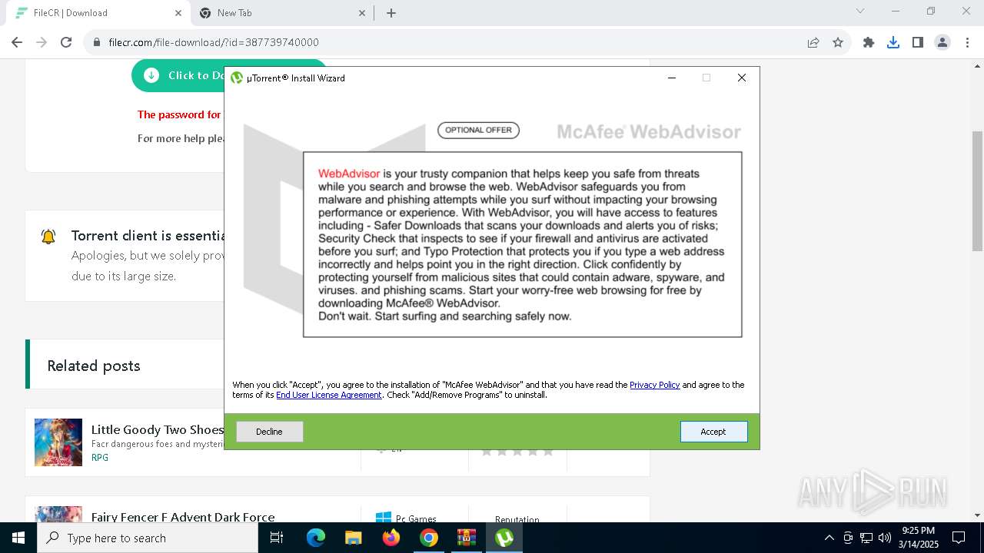
Task: View site information padlock icon
Action: (97, 42)
